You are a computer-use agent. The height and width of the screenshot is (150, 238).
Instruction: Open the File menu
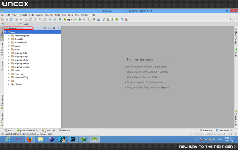pos(3,15)
